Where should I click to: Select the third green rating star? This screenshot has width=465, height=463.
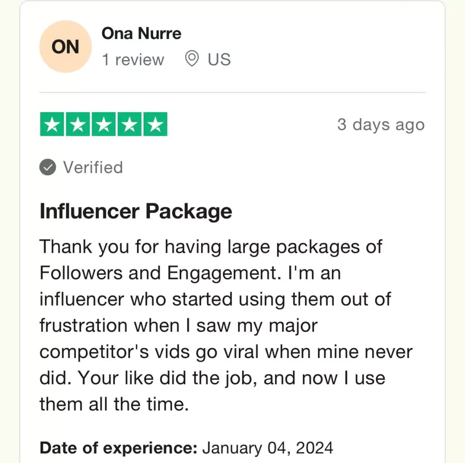click(104, 124)
